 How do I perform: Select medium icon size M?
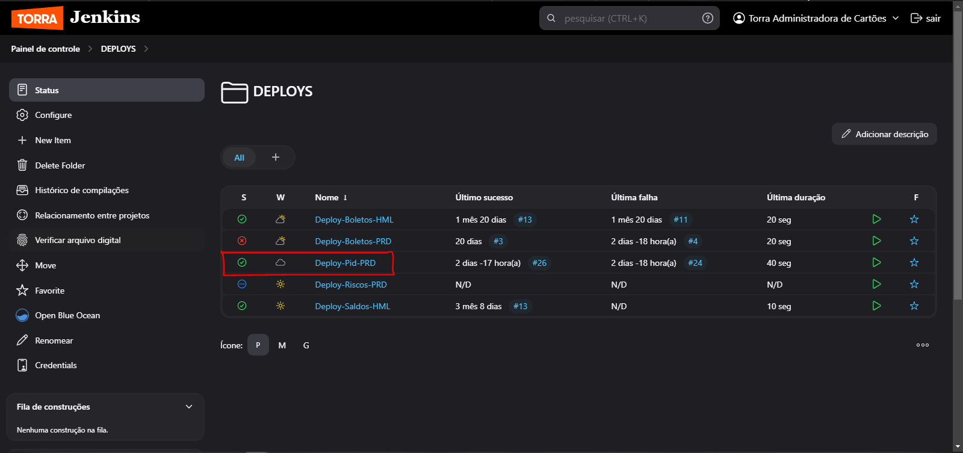[x=282, y=345]
